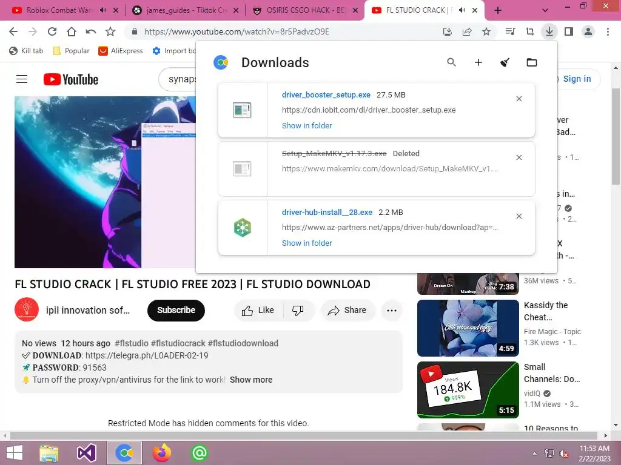Viewport: 621px width, 465px height.
Task: Open driver-hub-install__28.exe file link
Action: (x=327, y=213)
